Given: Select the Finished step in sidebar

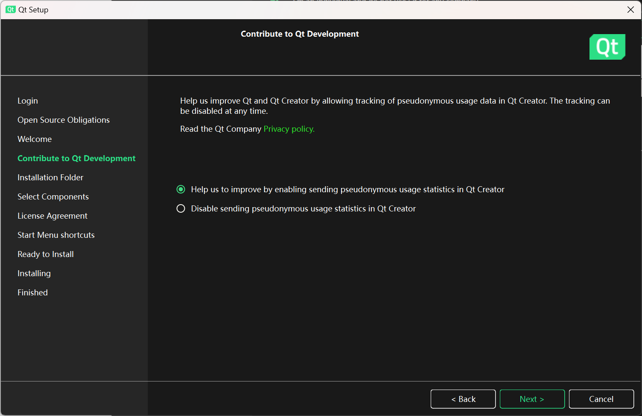Looking at the screenshot, I should click(32, 292).
